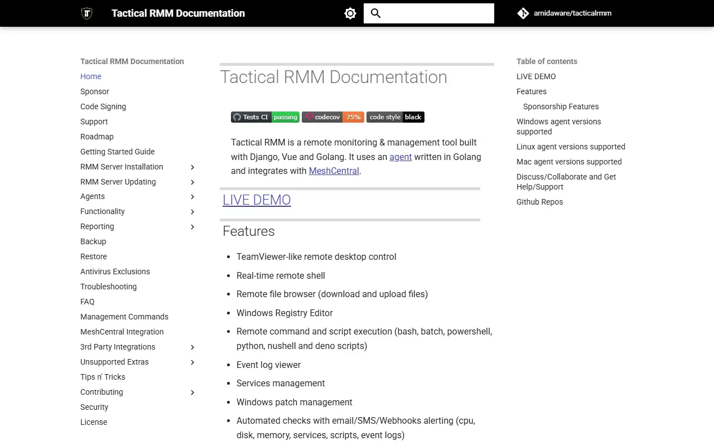This screenshot has width=714, height=446.
Task: Toggle light/dark color theme
Action: click(x=350, y=13)
